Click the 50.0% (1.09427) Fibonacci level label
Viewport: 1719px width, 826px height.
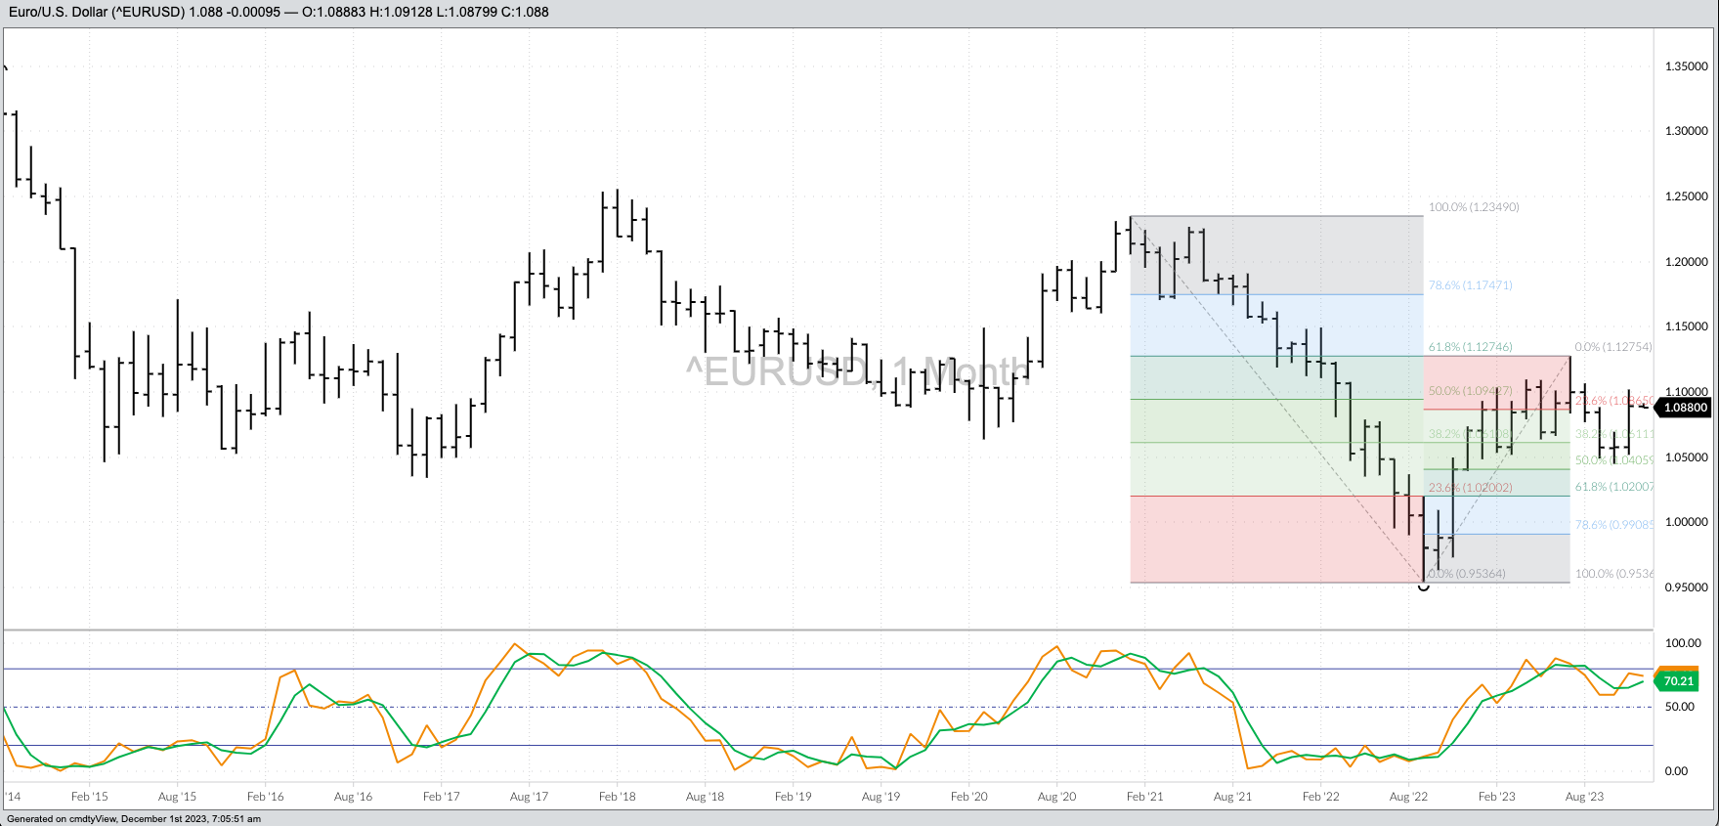coord(1470,391)
